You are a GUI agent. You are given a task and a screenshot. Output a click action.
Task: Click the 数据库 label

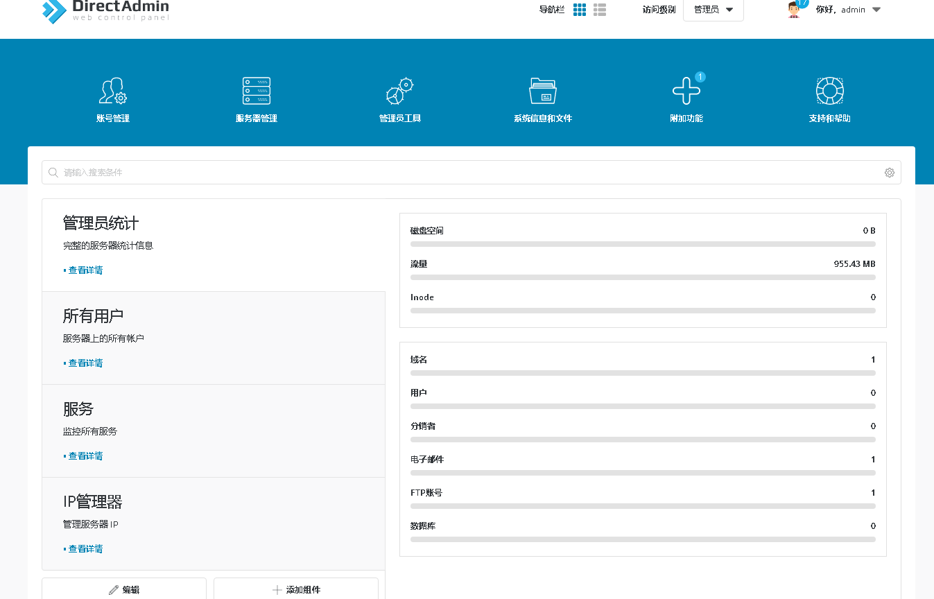(423, 526)
